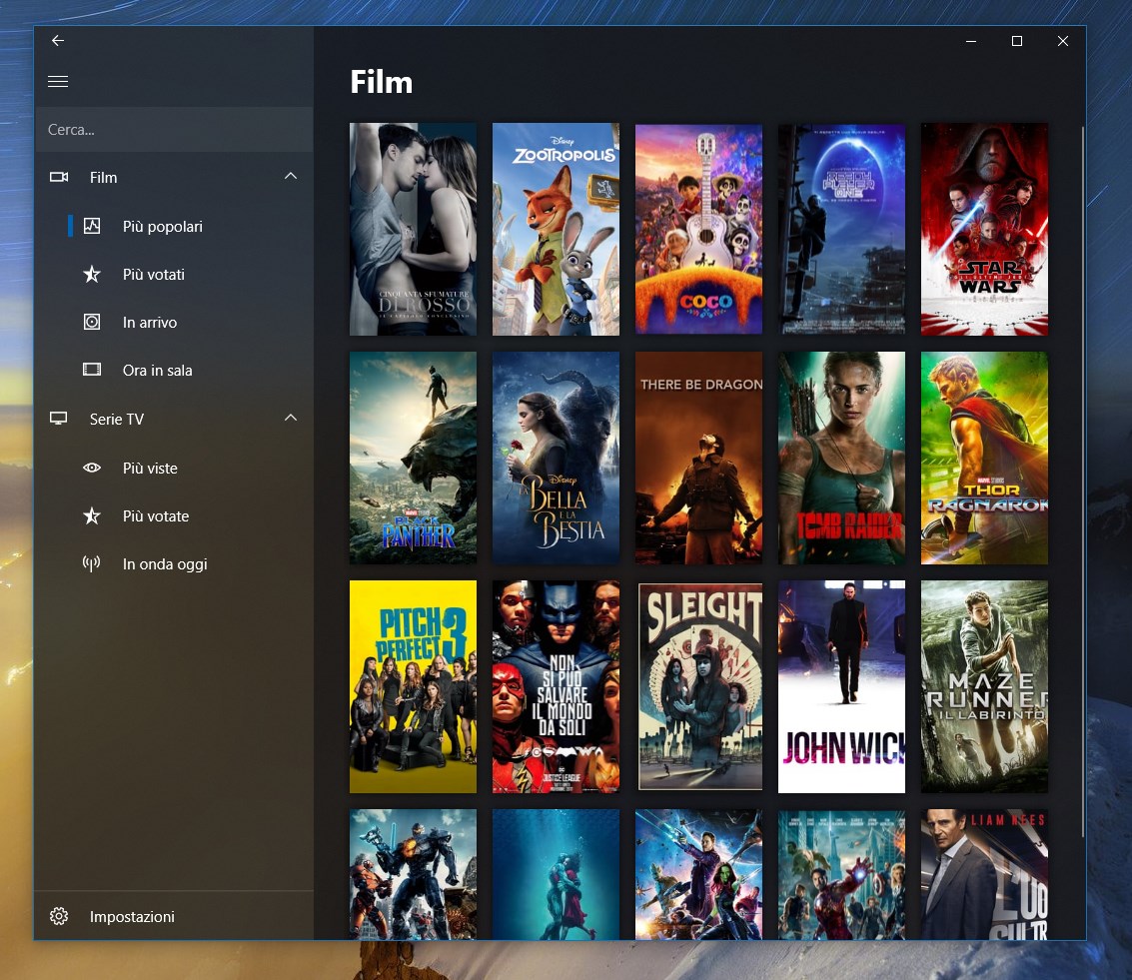1132x980 pixels.
Task: Show Più viste TV series
Action: (174, 468)
